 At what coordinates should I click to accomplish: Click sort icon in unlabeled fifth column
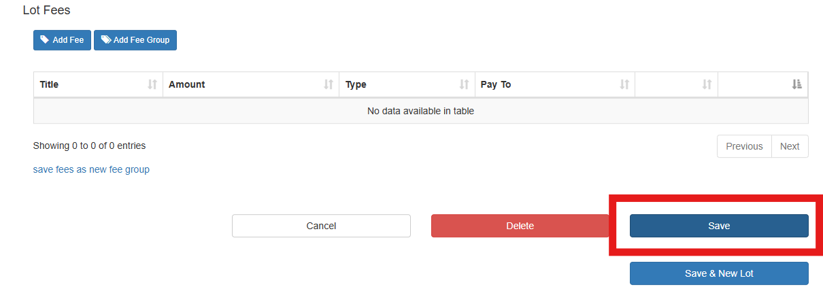(x=707, y=84)
